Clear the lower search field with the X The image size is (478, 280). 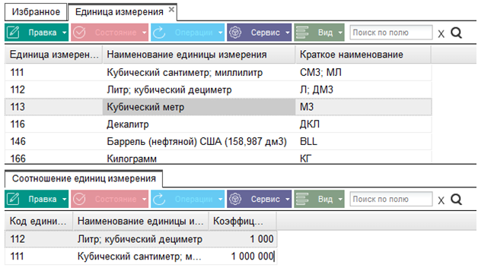(441, 200)
